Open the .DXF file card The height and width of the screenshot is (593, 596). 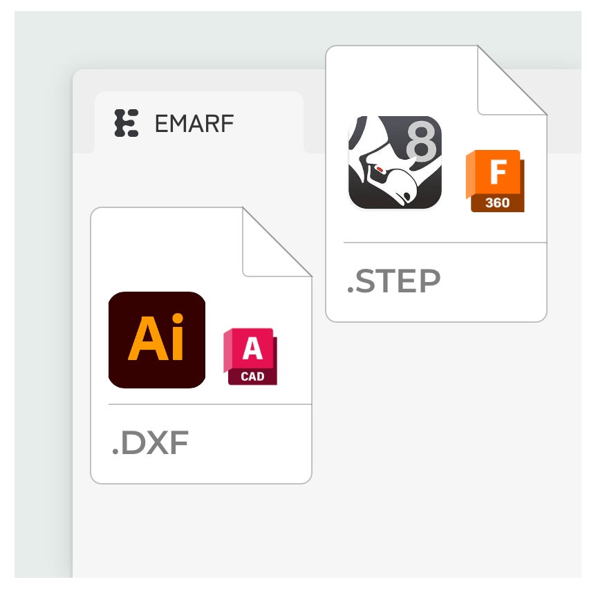pos(201,346)
